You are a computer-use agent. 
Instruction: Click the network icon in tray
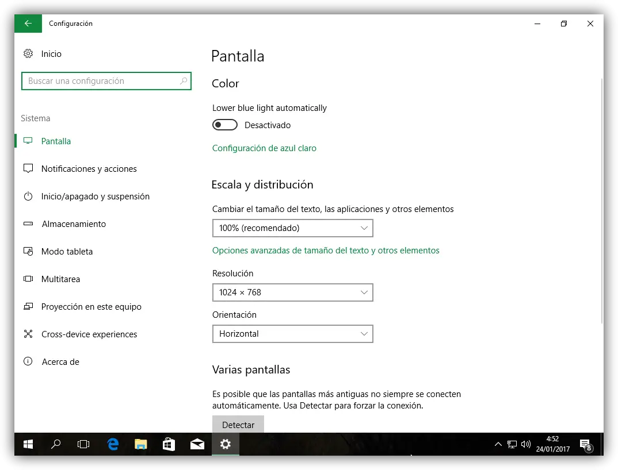click(x=512, y=444)
